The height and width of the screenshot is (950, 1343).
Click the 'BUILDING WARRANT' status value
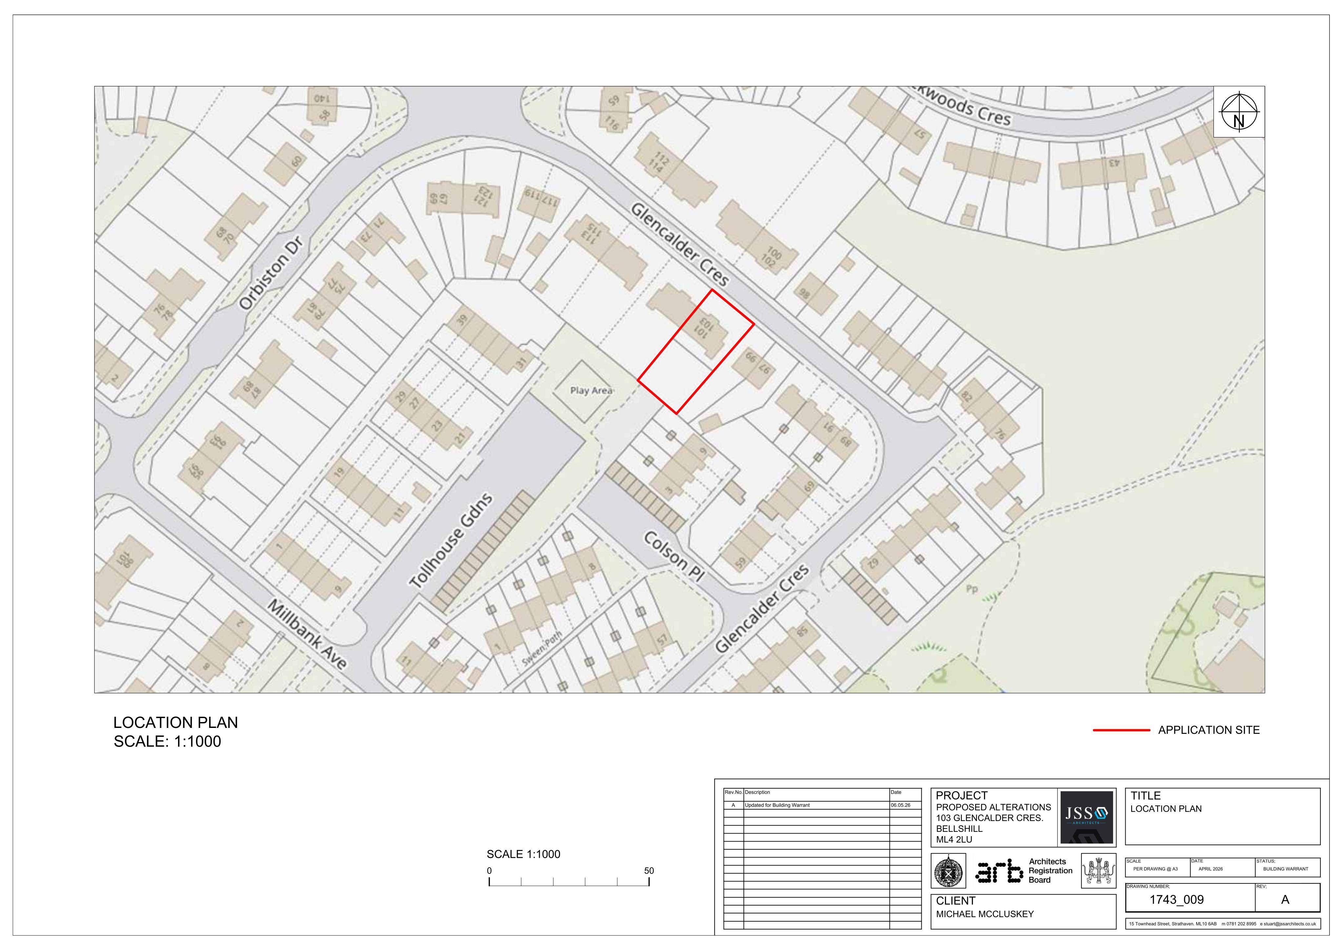pyautogui.click(x=1286, y=869)
